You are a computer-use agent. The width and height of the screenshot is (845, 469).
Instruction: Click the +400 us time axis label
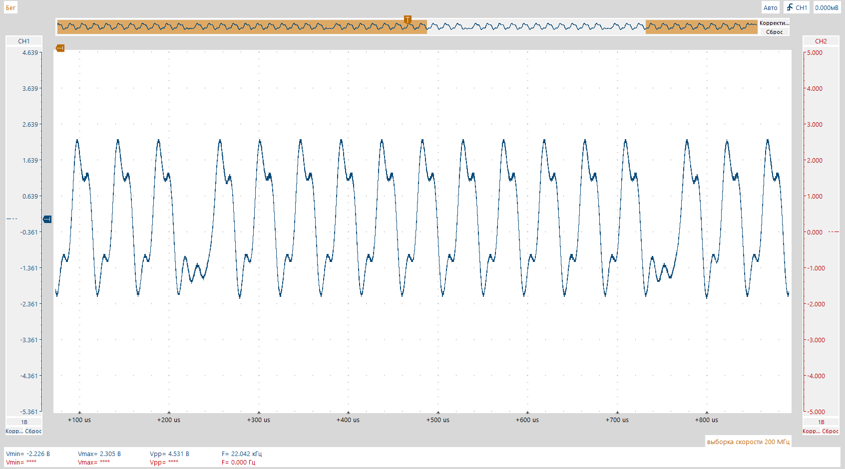[x=348, y=420]
